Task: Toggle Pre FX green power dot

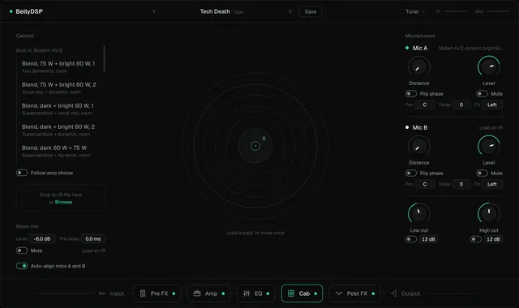Action: coord(174,293)
